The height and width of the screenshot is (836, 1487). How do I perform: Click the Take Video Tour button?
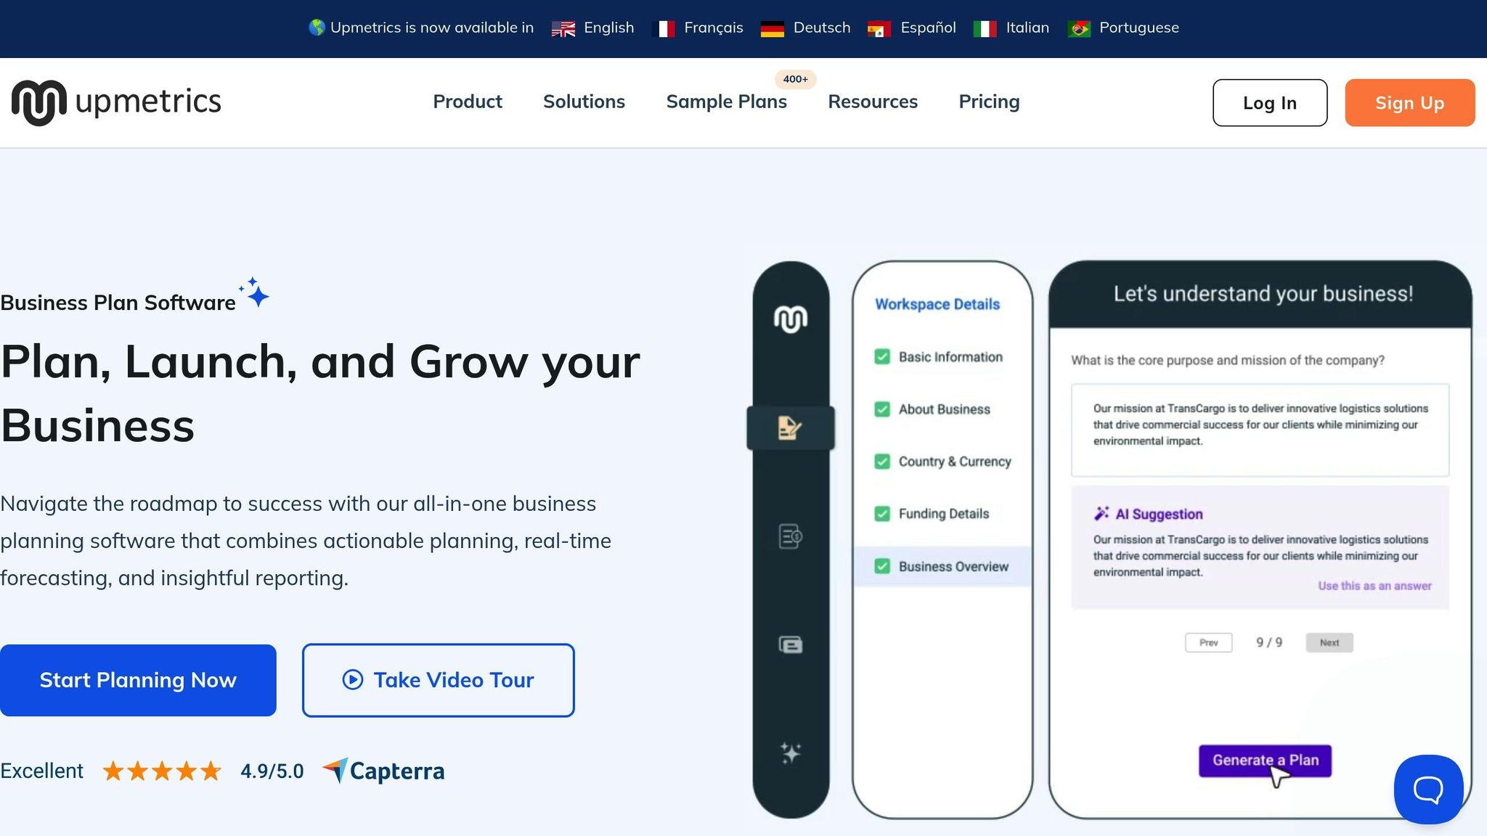(438, 680)
